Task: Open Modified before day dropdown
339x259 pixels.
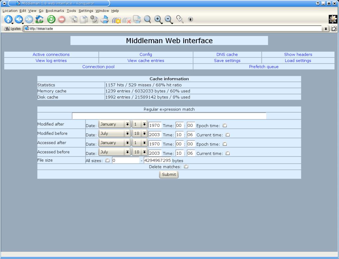Action: point(140,133)
